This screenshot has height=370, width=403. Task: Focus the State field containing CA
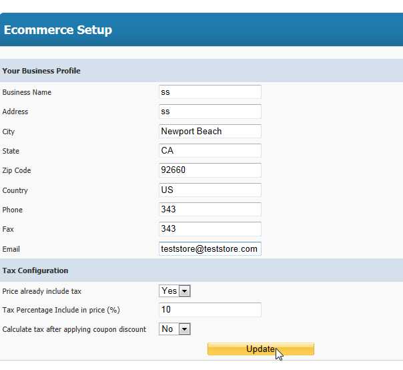(x=210, y=150)
